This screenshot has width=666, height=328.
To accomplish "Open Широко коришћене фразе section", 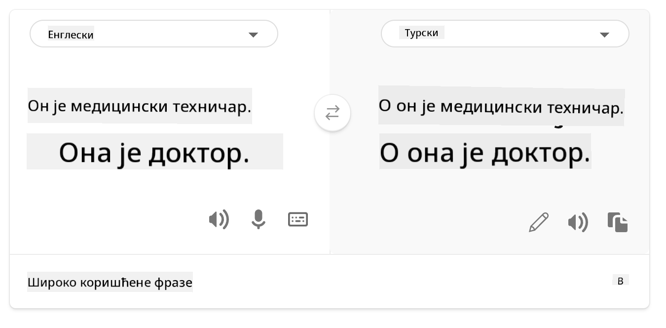I will click(x=110, y=283).
